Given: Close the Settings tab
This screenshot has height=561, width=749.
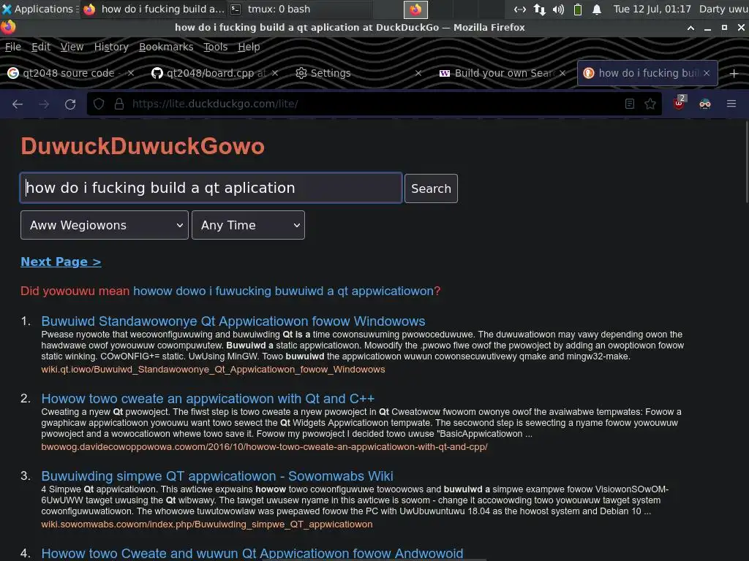Looking at the screenshot, I should [418, 73].
